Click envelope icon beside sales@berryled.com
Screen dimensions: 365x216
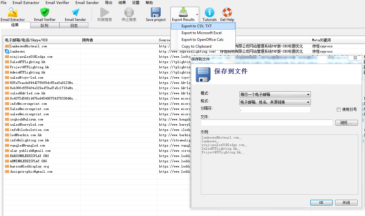7,125
